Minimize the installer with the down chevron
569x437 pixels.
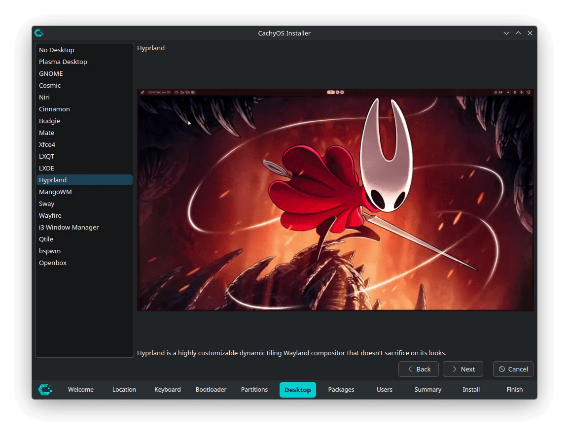coord(506,33)
